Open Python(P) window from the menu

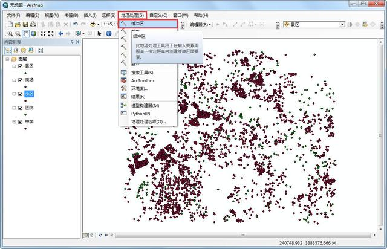coord(148,113)
